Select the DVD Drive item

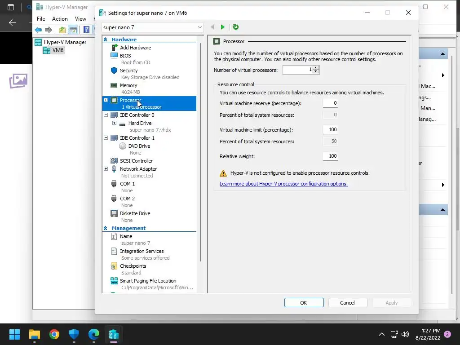point(139,146)
